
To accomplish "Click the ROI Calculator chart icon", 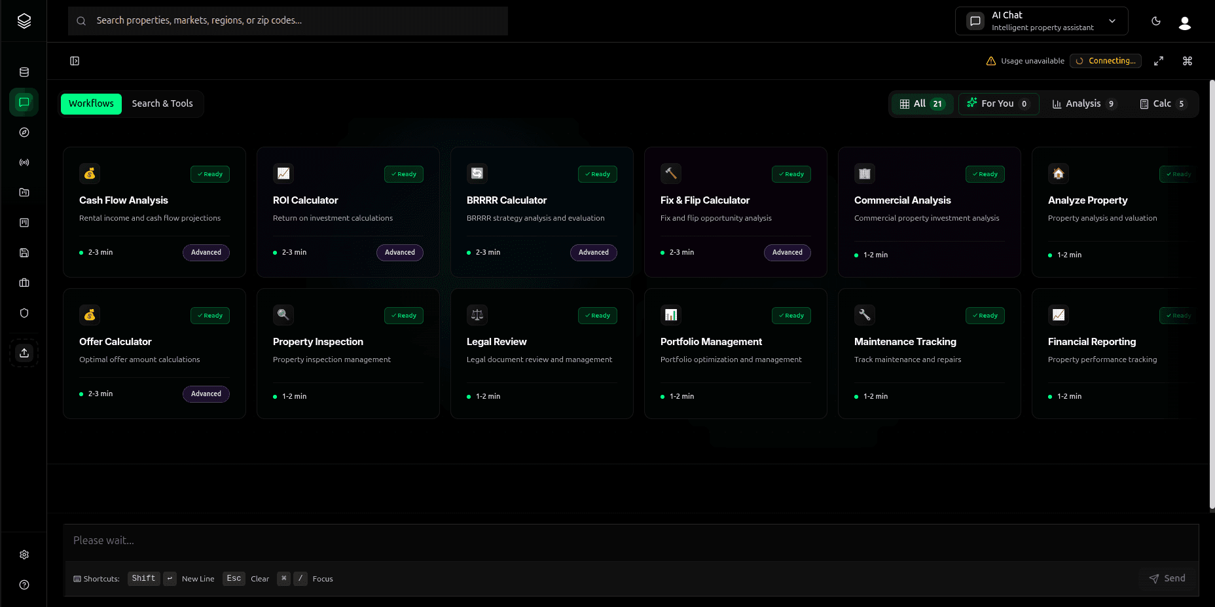I will 283,174.
